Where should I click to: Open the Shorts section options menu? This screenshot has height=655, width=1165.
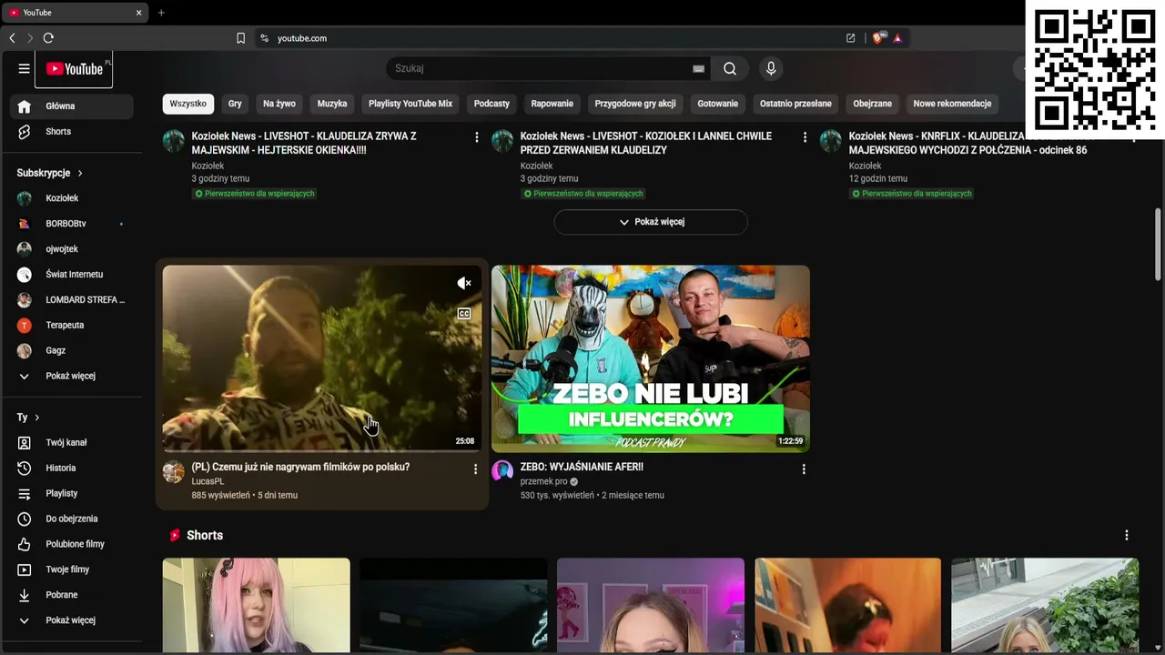[1127, 535]
